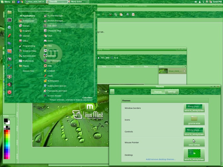Select the Graphics category
The image size is (223, 167).
(x=25, y=31)
